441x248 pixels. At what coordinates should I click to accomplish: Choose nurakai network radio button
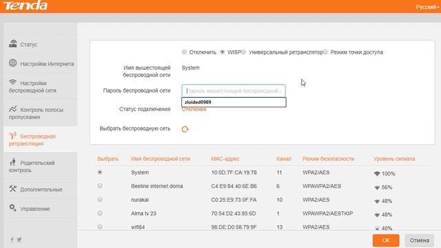click(x=100, y=199)
